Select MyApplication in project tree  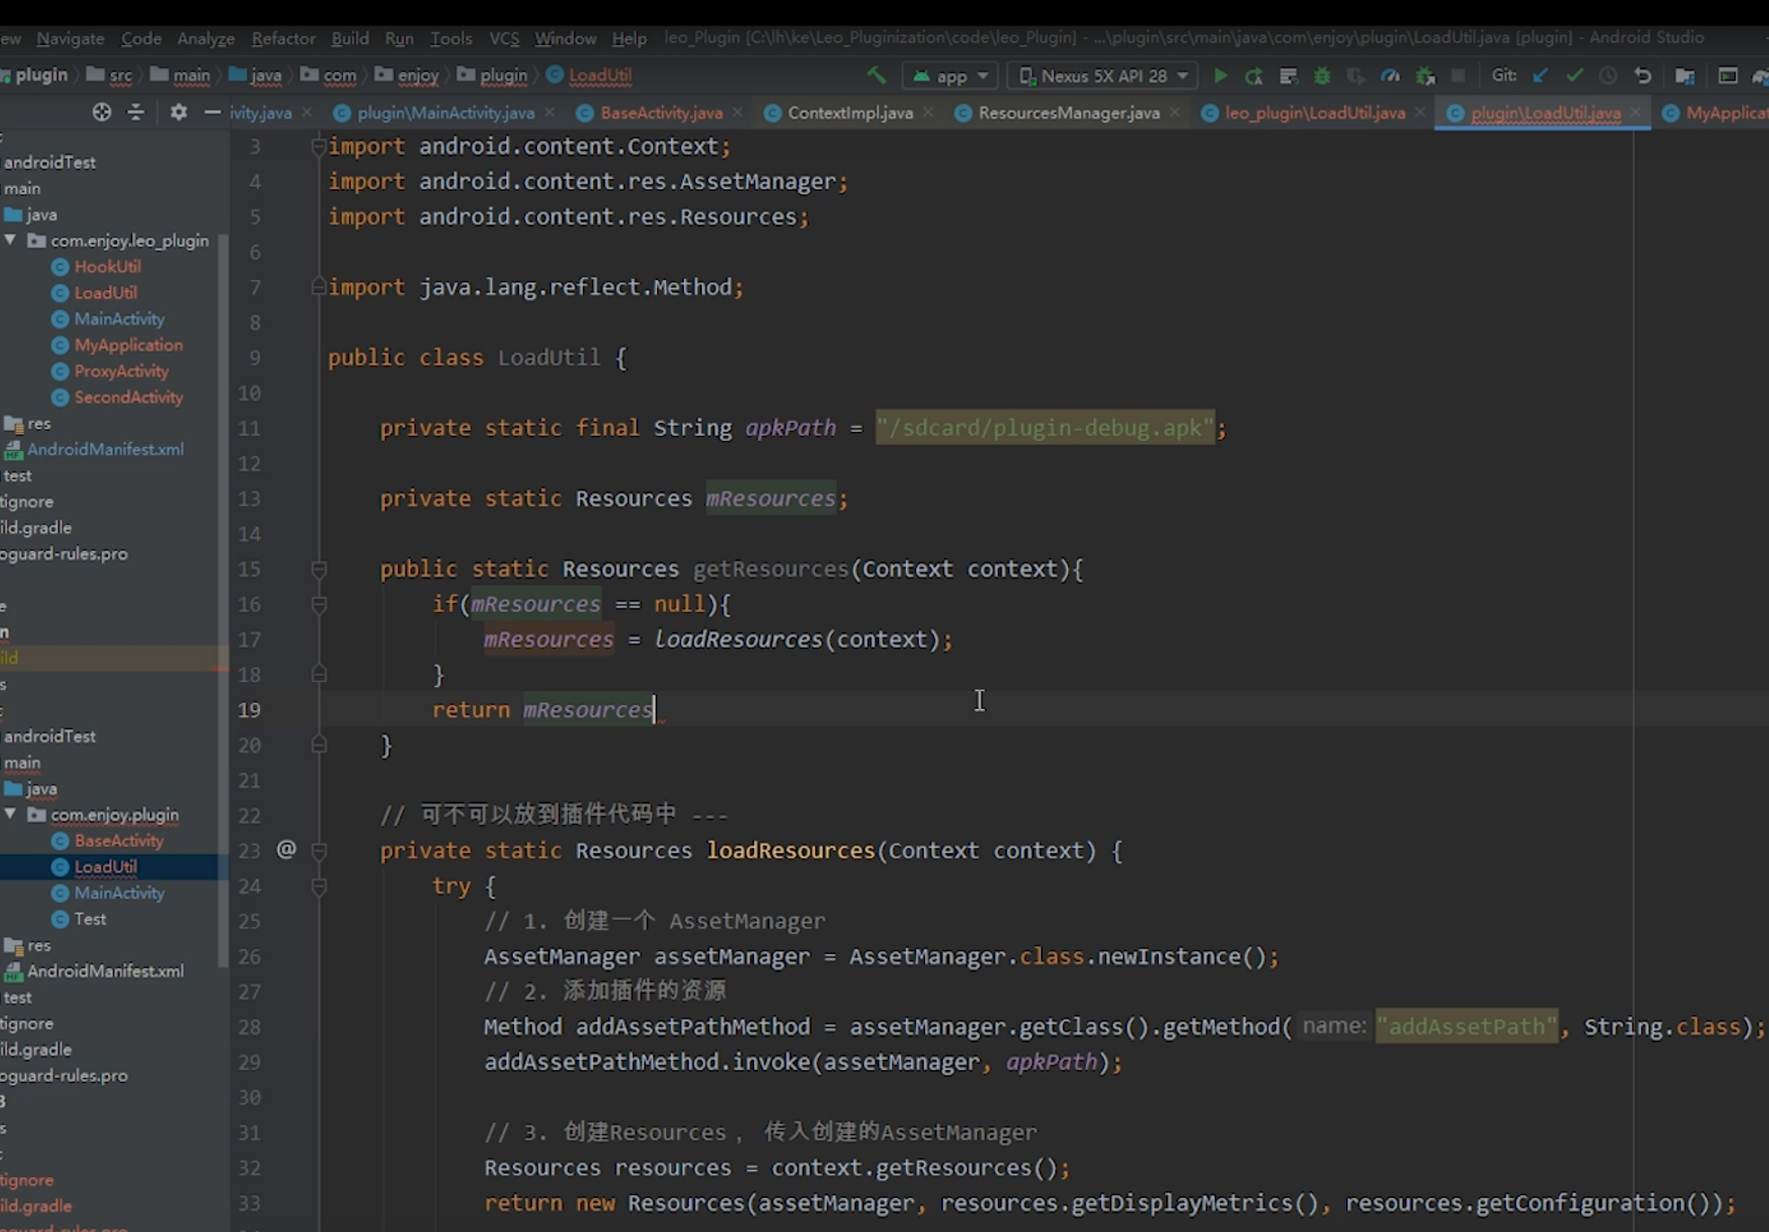128,345
